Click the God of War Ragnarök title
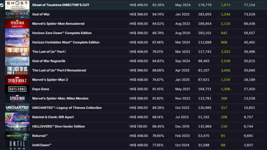This screenshot has height=150, width=267. [x=49, y=61]
